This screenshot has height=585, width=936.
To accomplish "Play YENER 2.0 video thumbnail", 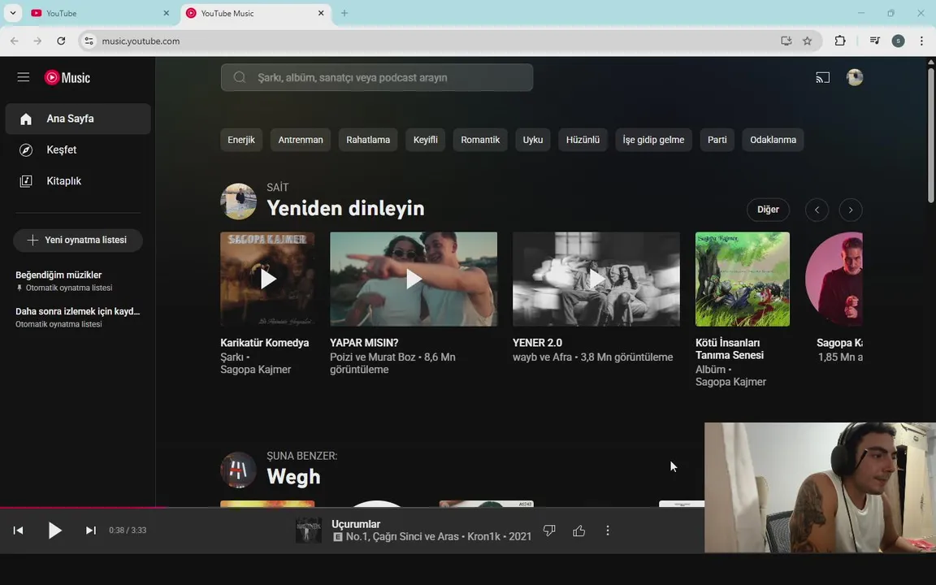I will coord(596,279).
